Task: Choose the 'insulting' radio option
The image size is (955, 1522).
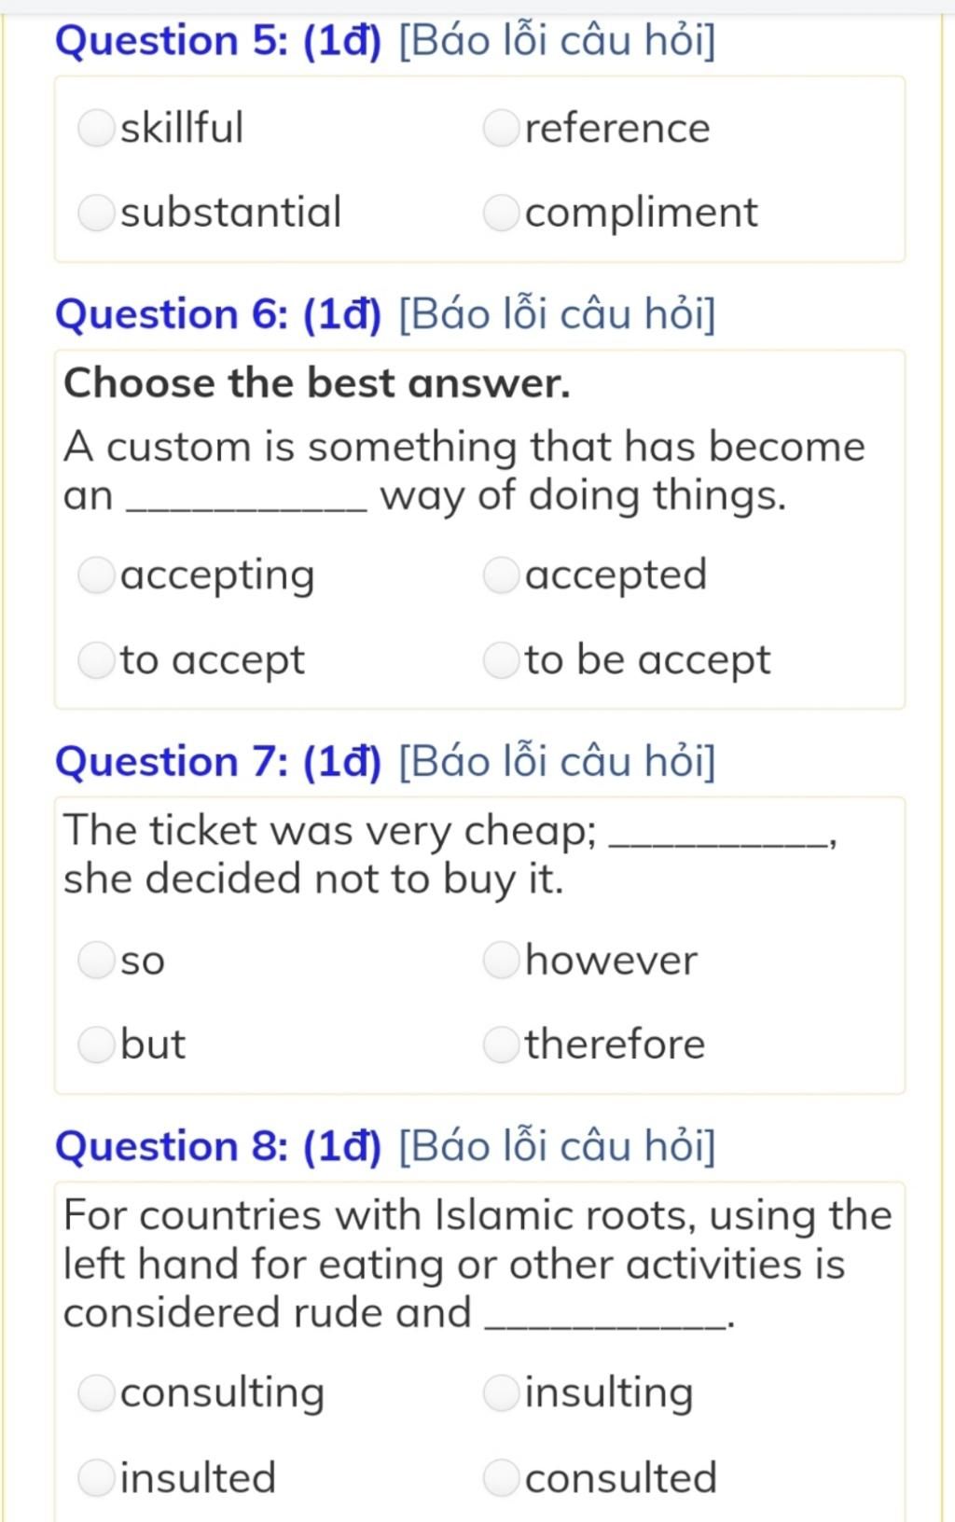Action: 501,1392
